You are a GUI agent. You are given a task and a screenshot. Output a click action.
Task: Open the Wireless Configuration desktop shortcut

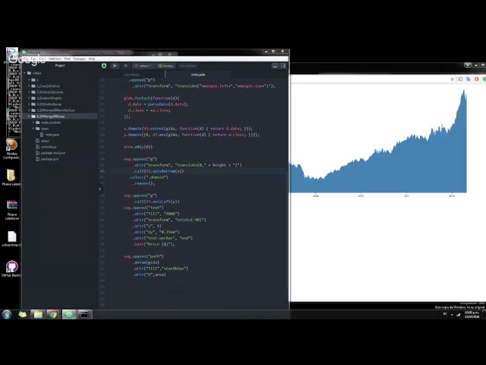click(x=12, y=149)
